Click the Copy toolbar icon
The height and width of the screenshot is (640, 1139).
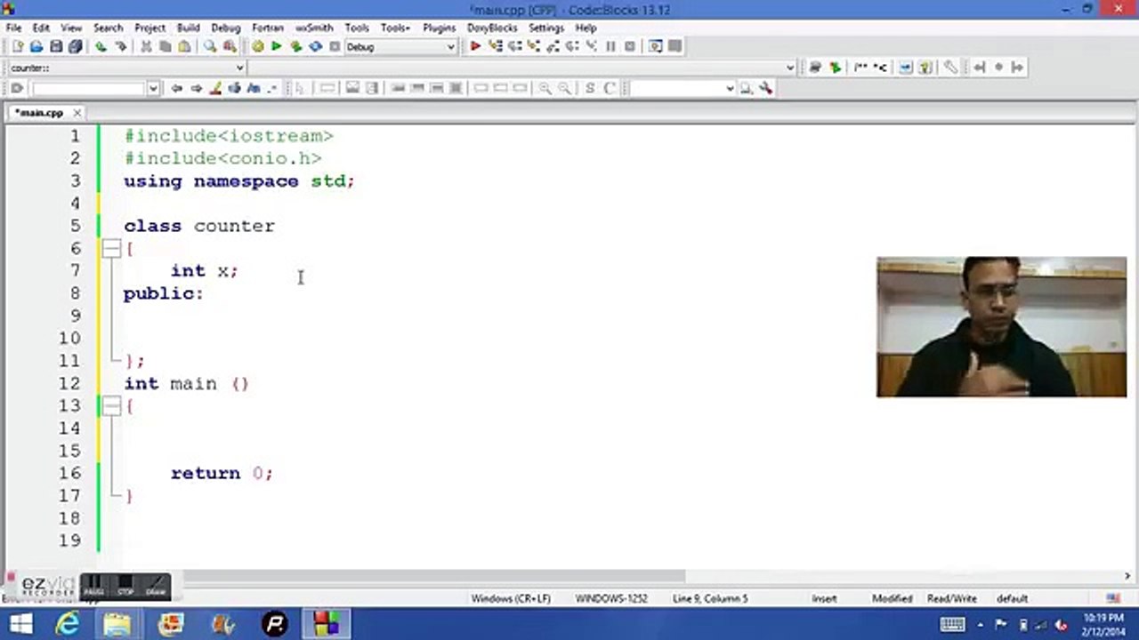pyautogui.click(x=165, y=46)
